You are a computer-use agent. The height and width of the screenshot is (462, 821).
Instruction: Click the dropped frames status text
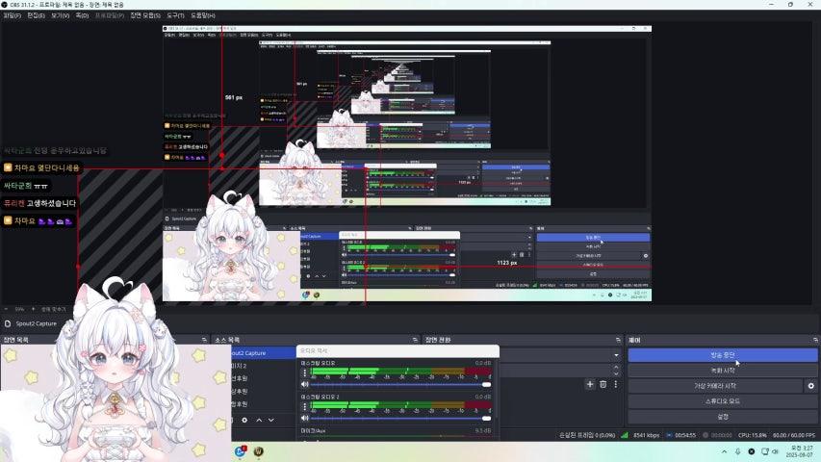(x=587, y=435)
